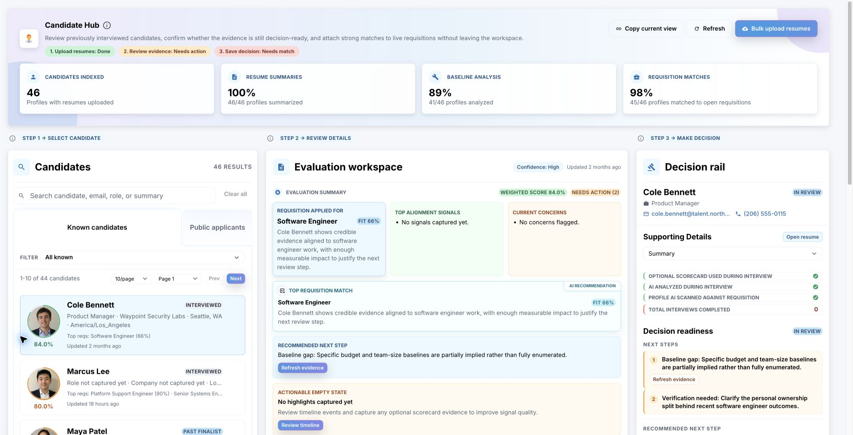Open the Page 1 selector dropdown
Viewport: 853px width, 435px height.
tap(178, 278)
